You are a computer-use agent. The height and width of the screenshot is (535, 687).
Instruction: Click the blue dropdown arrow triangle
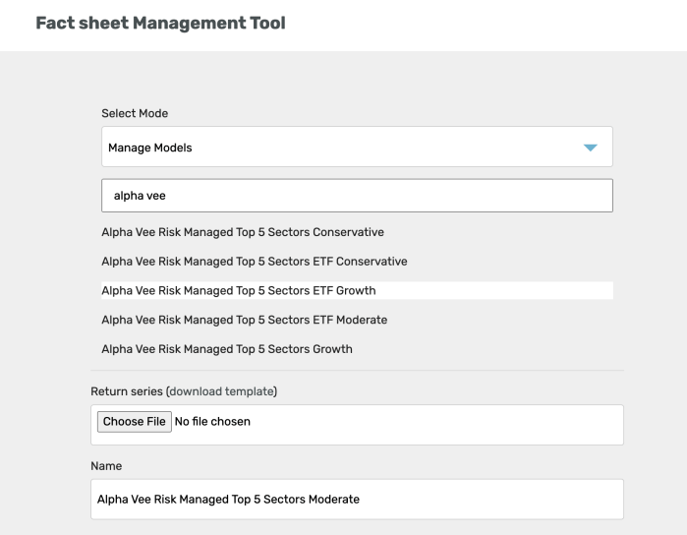(x=590, y=148)
